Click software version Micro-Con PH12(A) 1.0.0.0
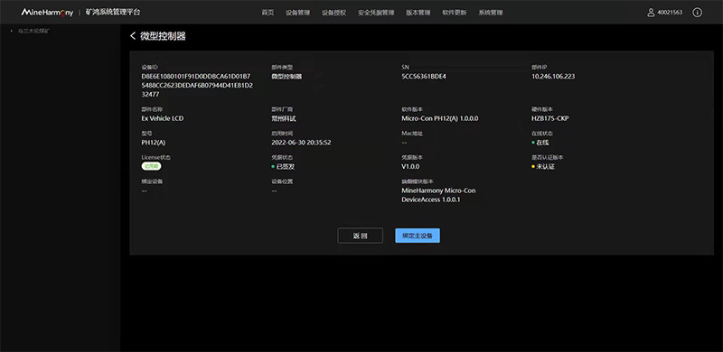The width and height of the screenshot is (723, 352). click(440, 118)
